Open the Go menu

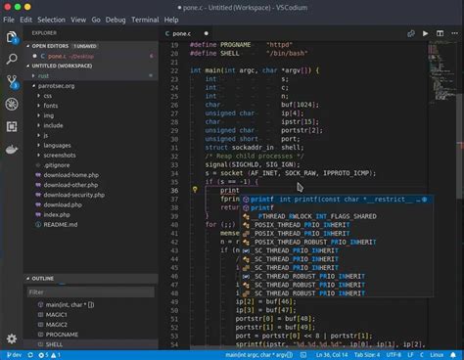(96, 20)
